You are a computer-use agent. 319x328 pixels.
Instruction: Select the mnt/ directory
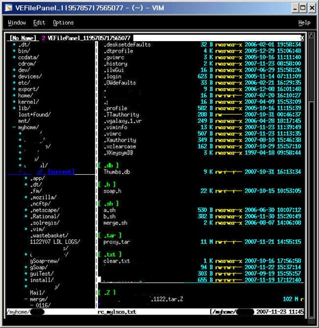pos(24,121)
